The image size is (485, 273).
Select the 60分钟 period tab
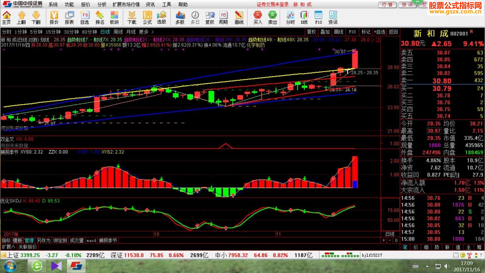(x=89, y=32)
